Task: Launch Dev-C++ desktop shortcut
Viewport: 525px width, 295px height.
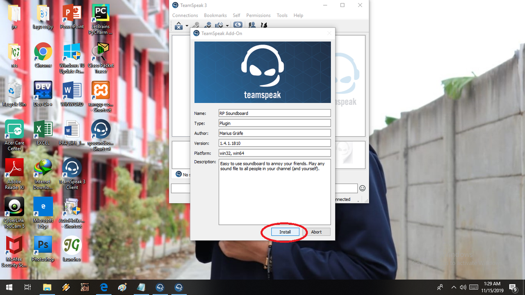Action: [43, 94]
